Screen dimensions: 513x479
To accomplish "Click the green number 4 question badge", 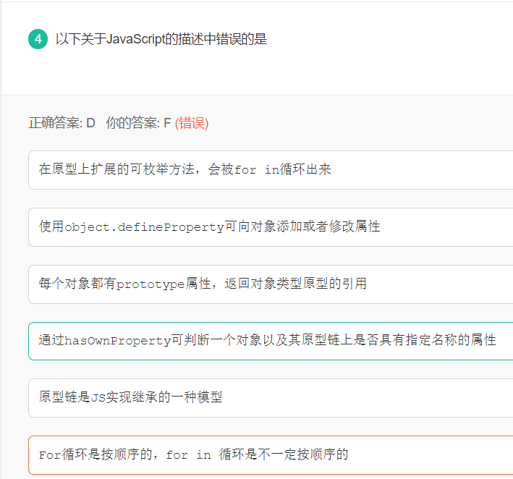I will coord(38,40).
